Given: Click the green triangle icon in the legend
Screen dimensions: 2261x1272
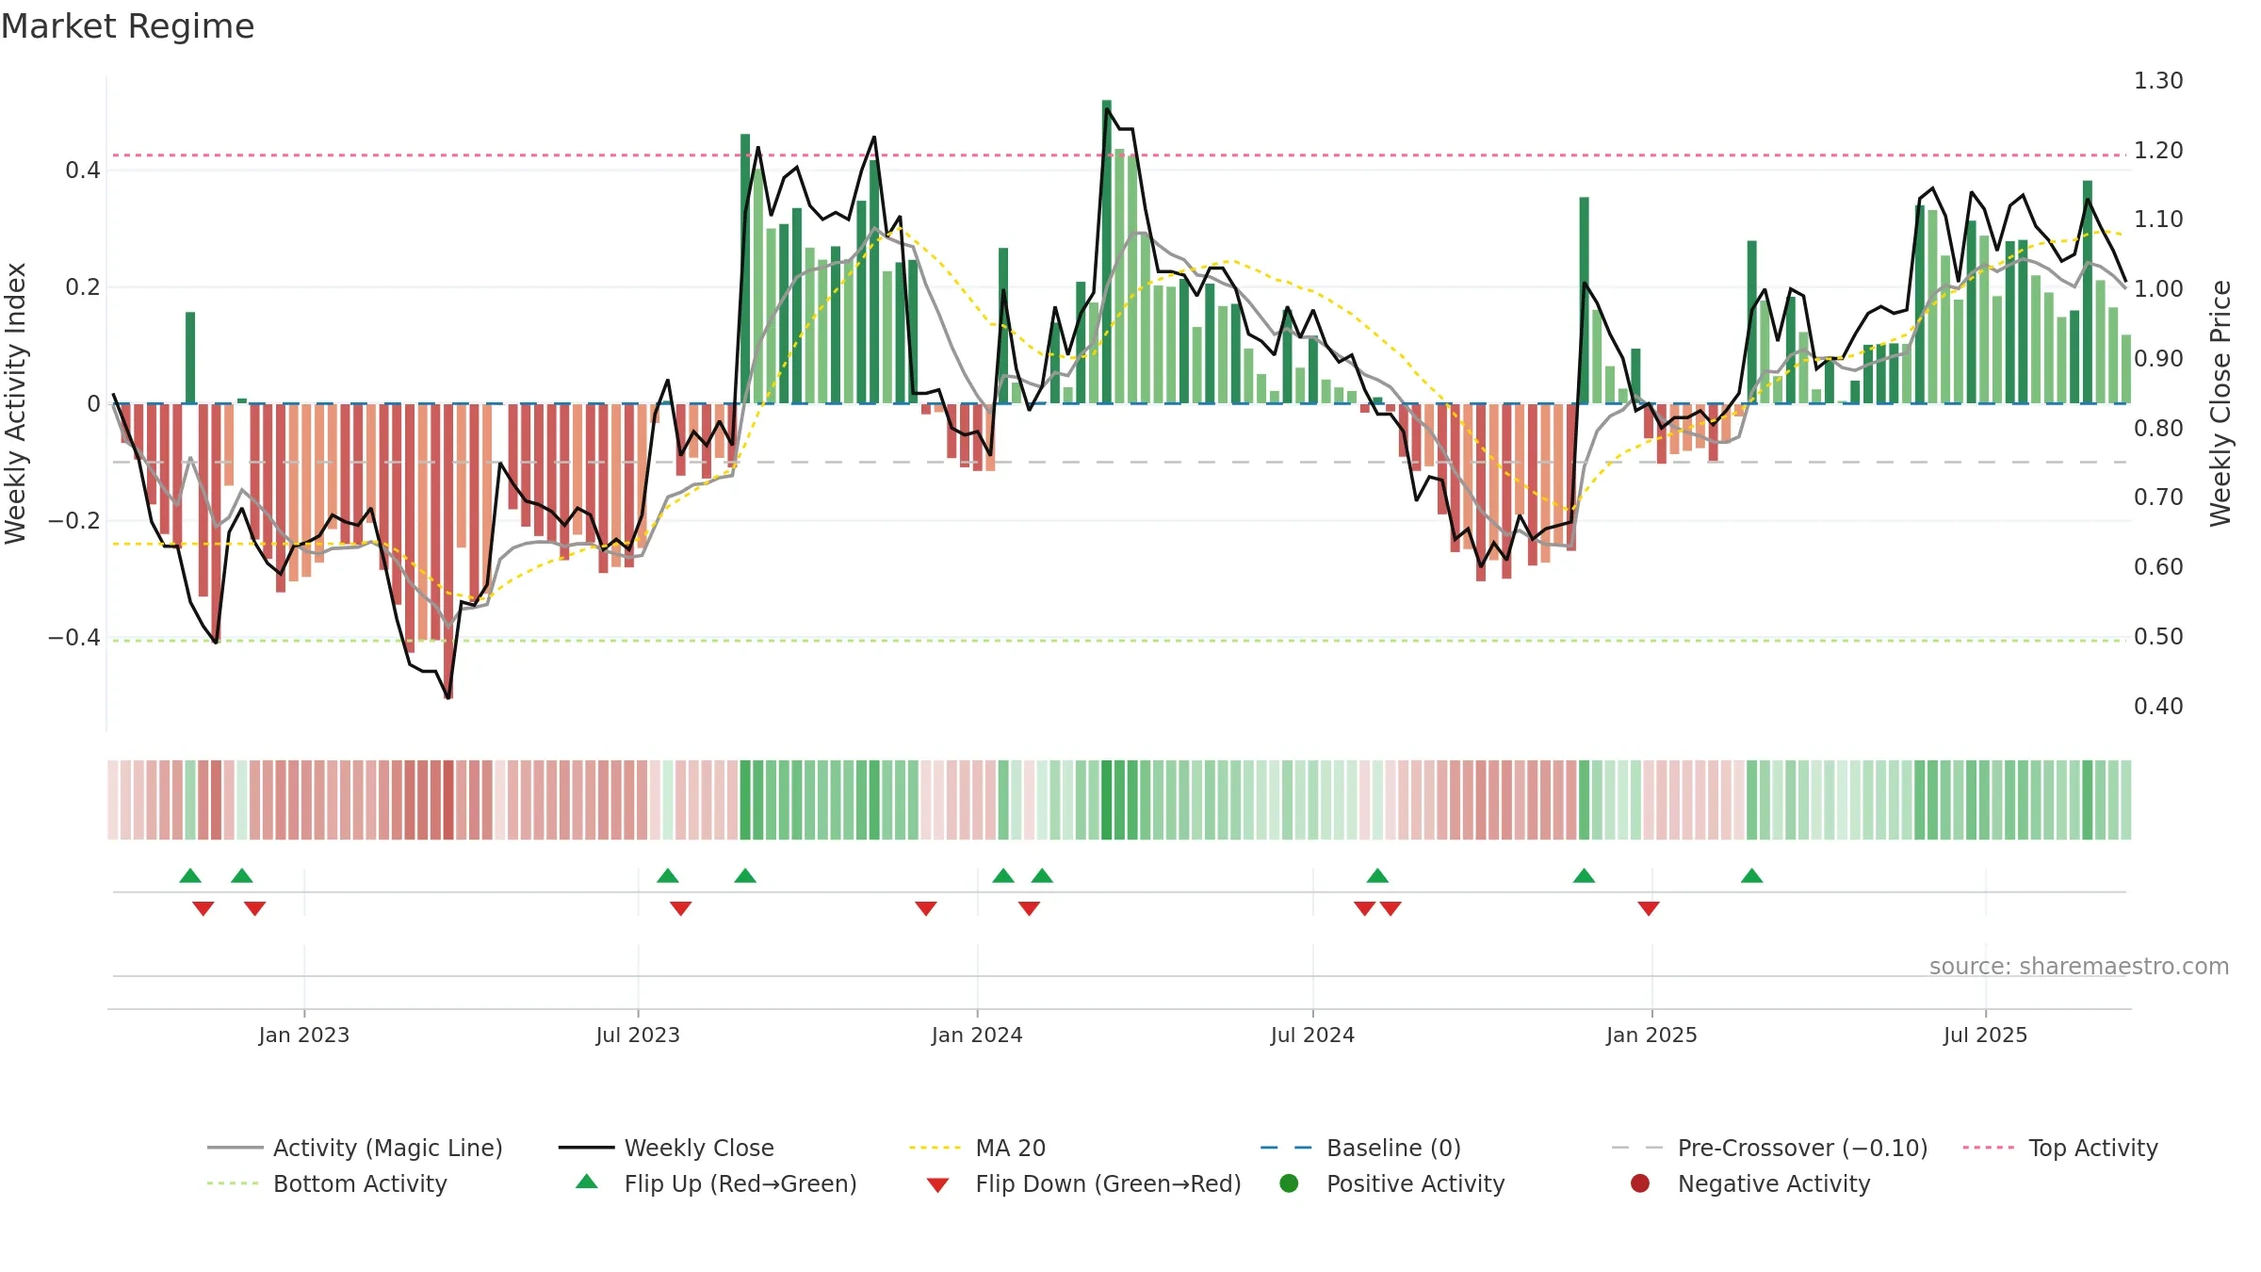Looking at the screenshot, I should point(587,1182).
